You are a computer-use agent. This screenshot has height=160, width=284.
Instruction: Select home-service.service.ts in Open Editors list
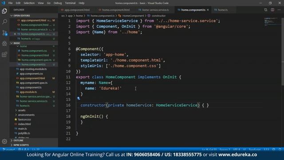[x=34, y=29]
